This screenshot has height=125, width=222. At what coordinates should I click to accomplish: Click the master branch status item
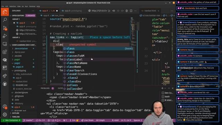pyautogui.click(x=28, y=120)
